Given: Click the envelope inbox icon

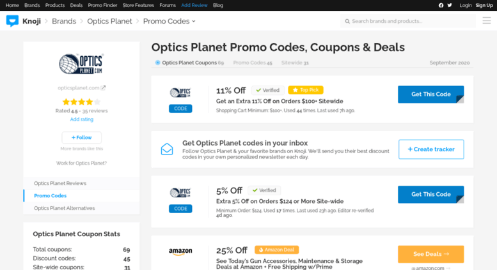Looking at the screenshot, I should point(167,149).
